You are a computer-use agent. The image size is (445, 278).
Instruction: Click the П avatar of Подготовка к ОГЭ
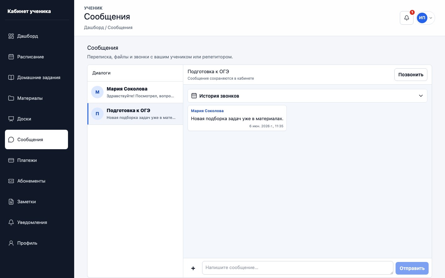[x=97, y=114]
